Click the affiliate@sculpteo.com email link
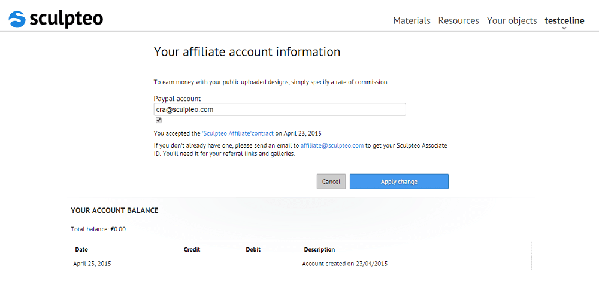599x300 pixels. tap(332, 146)
